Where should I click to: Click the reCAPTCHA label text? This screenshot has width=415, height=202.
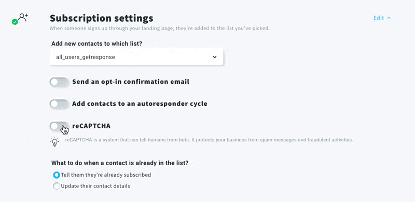91,126
